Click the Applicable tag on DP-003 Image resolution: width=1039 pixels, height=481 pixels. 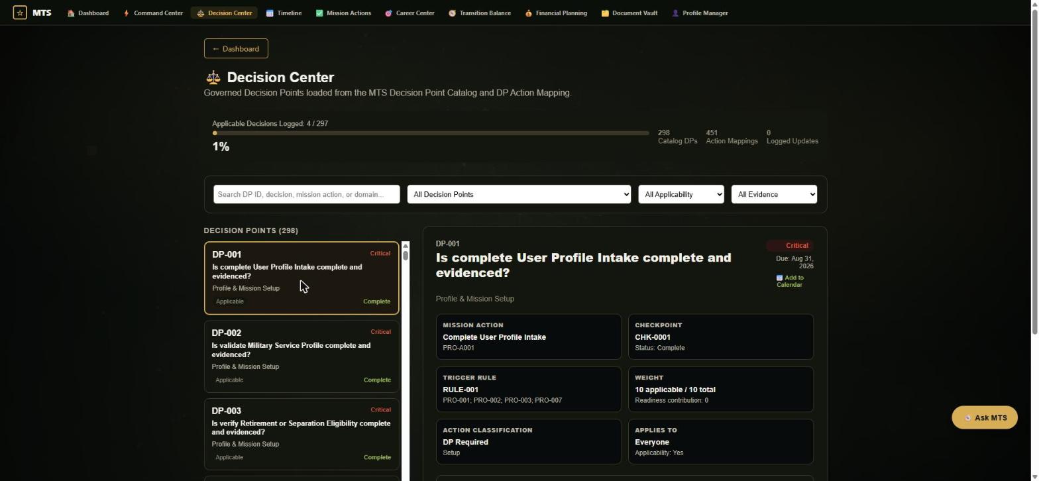point(229,457)
